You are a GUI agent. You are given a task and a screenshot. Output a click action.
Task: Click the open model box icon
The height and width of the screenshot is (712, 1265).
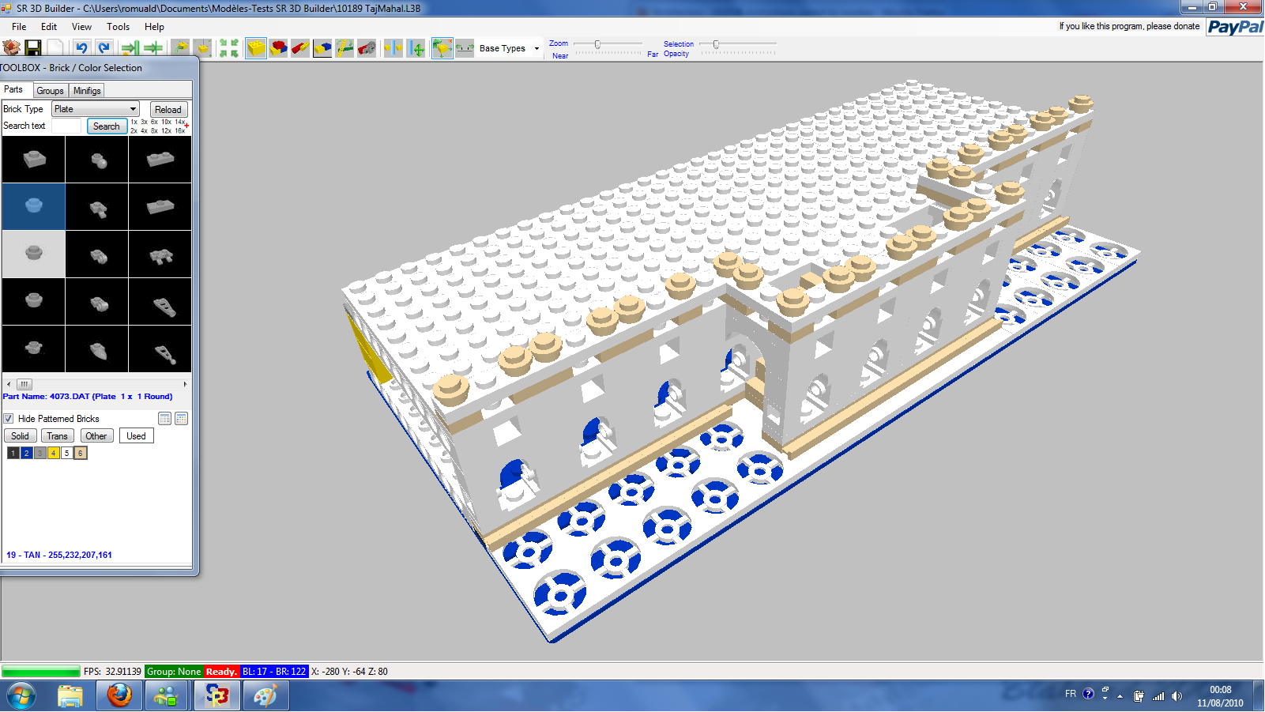(12, 48)
